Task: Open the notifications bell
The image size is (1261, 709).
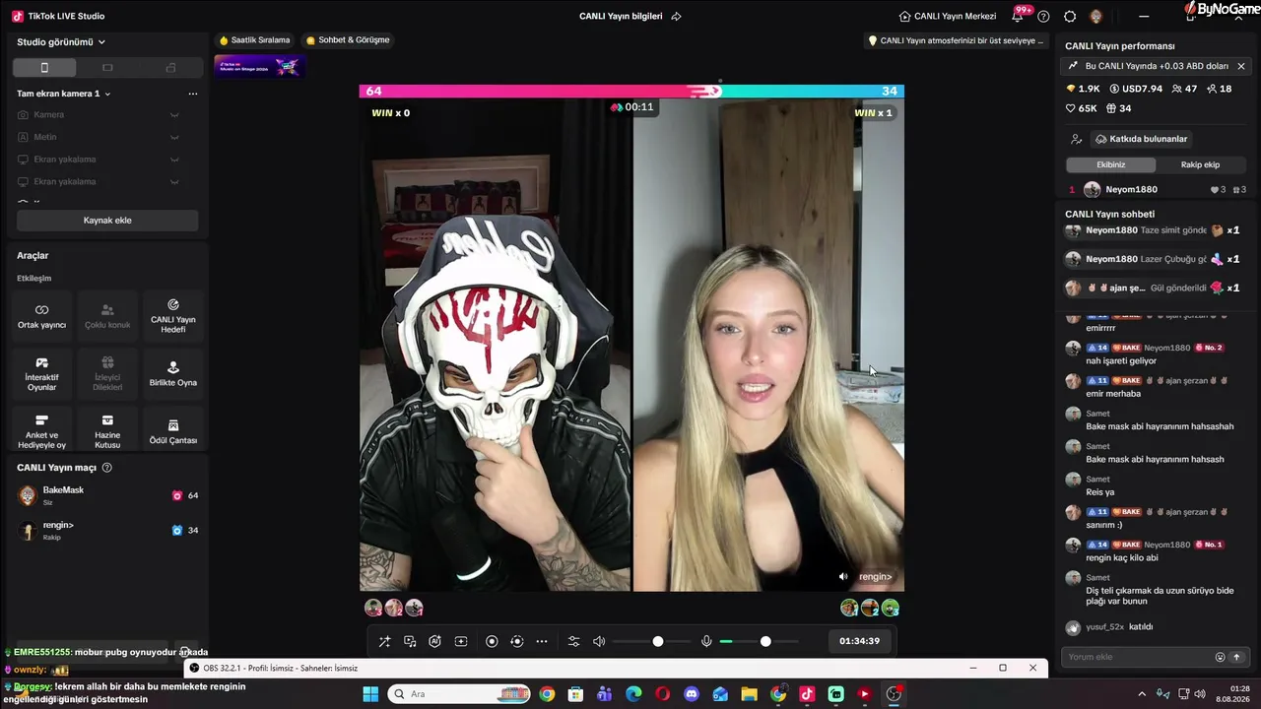Action: [x=1018, y=17]
